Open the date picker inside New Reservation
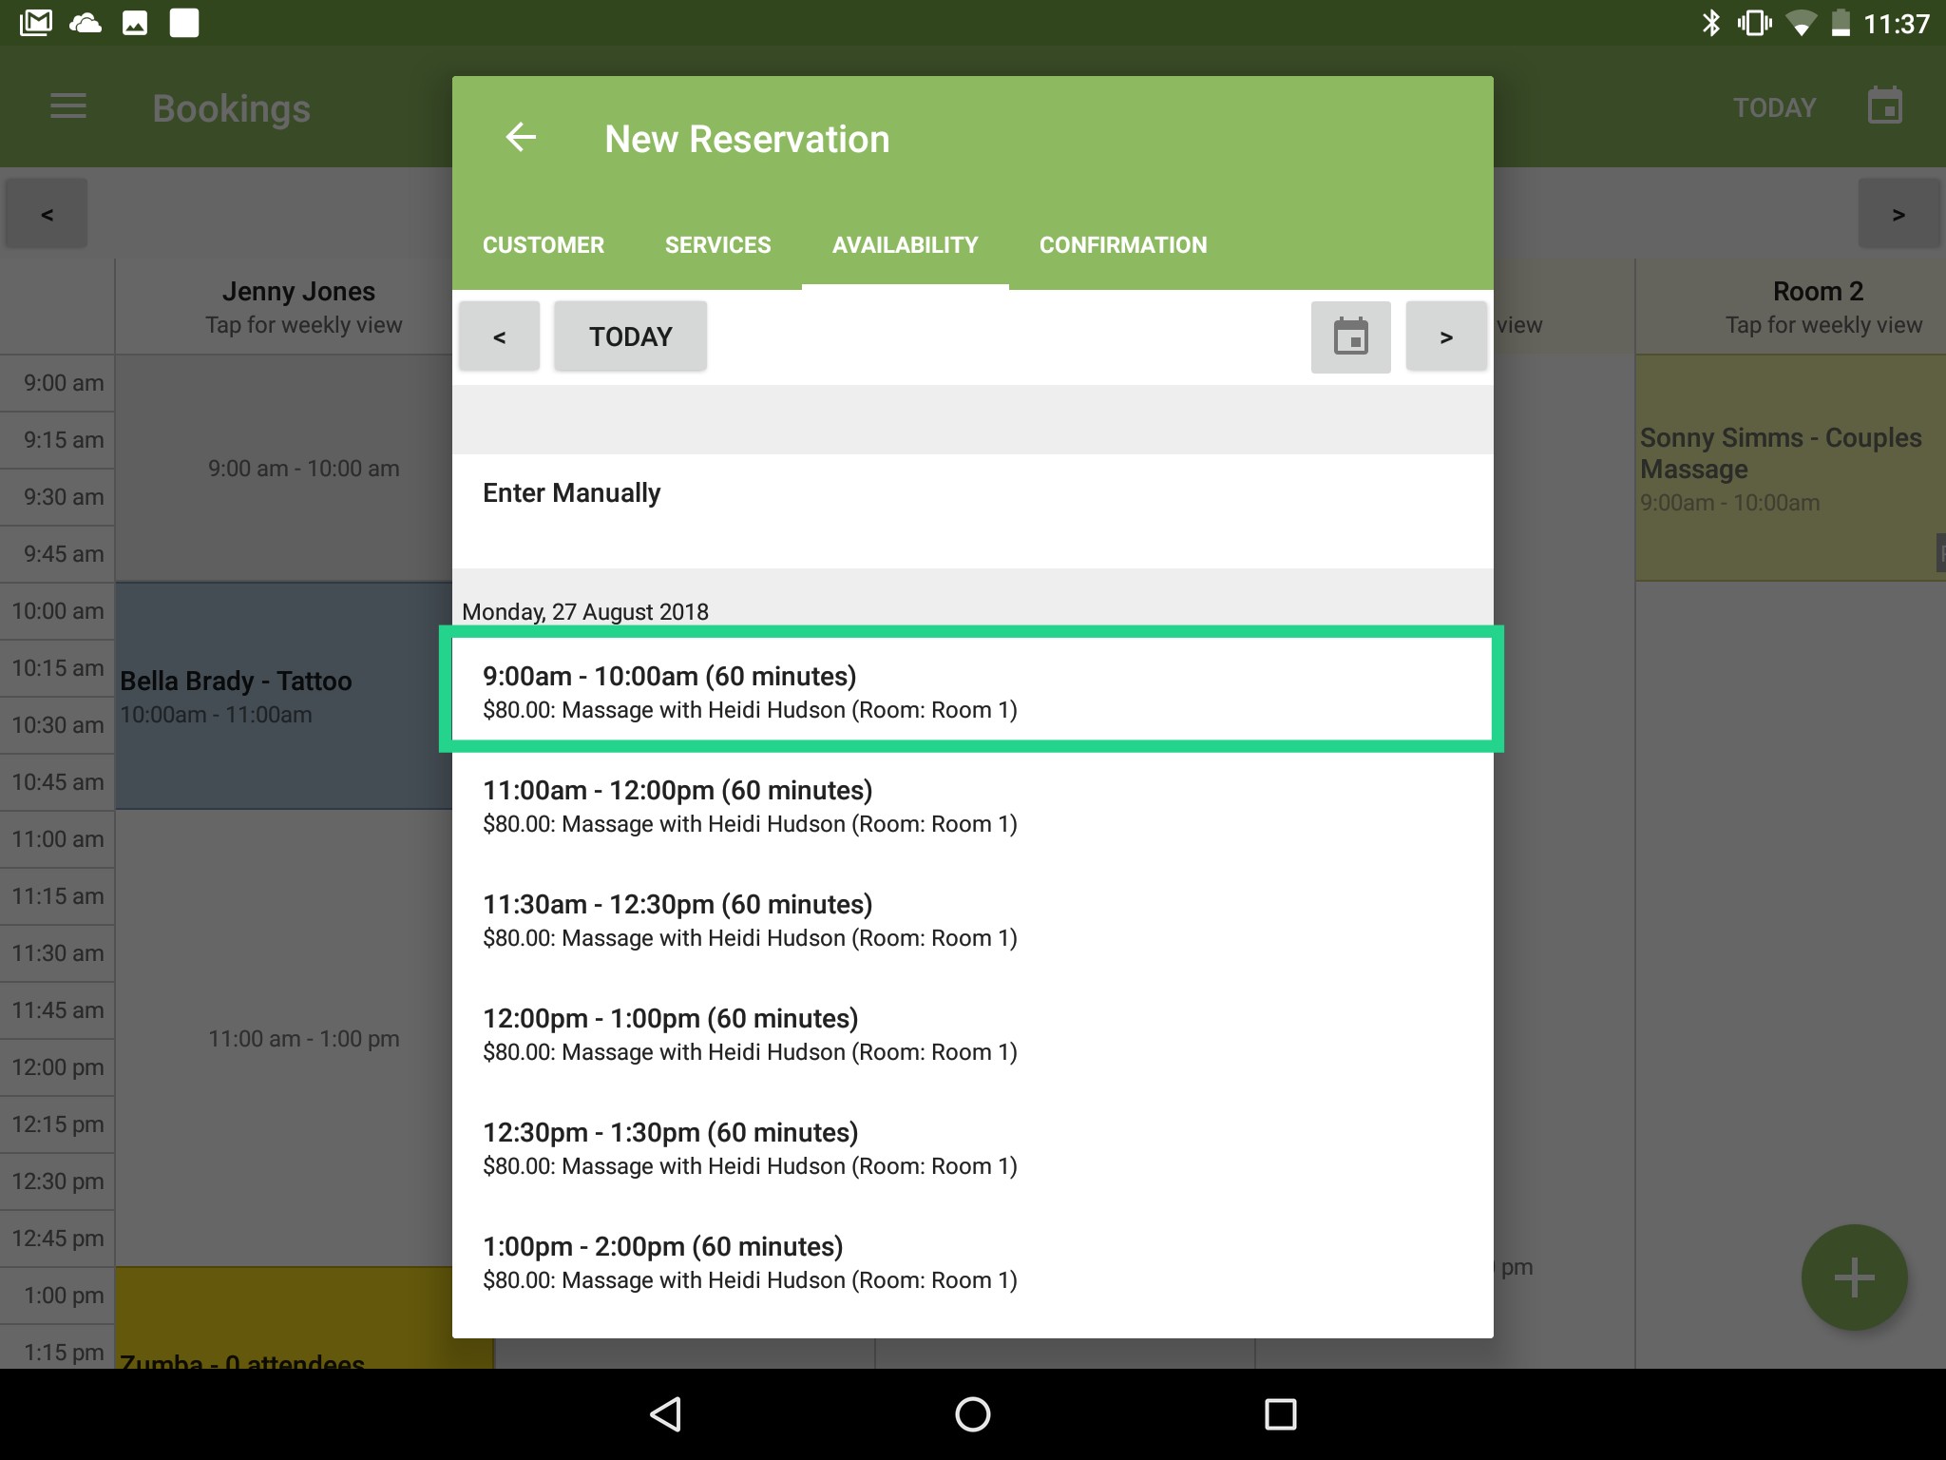 pyautogui.click(x=1350, y=336)
